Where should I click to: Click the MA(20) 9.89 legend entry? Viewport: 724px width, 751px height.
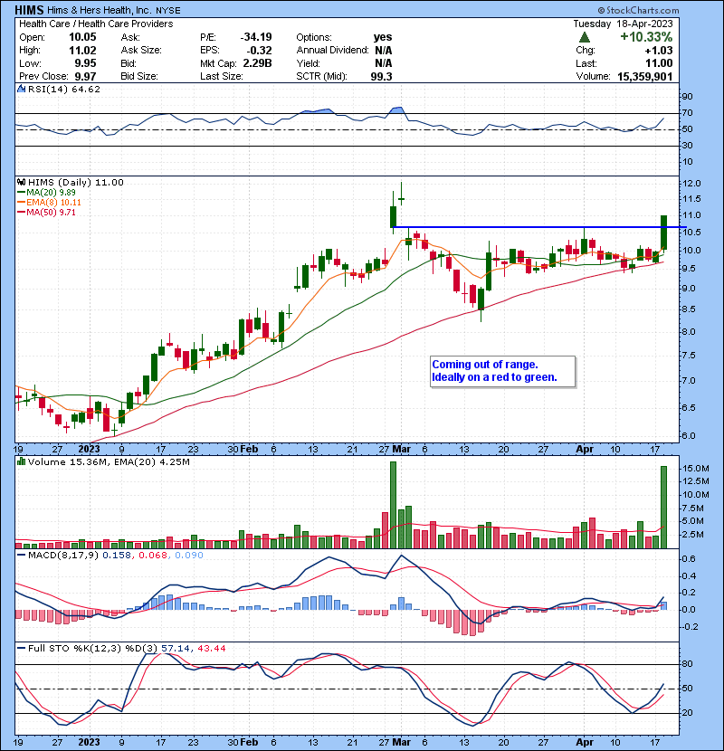(x=51, y=193)
